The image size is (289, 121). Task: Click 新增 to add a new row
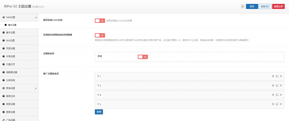pos(99,112)
